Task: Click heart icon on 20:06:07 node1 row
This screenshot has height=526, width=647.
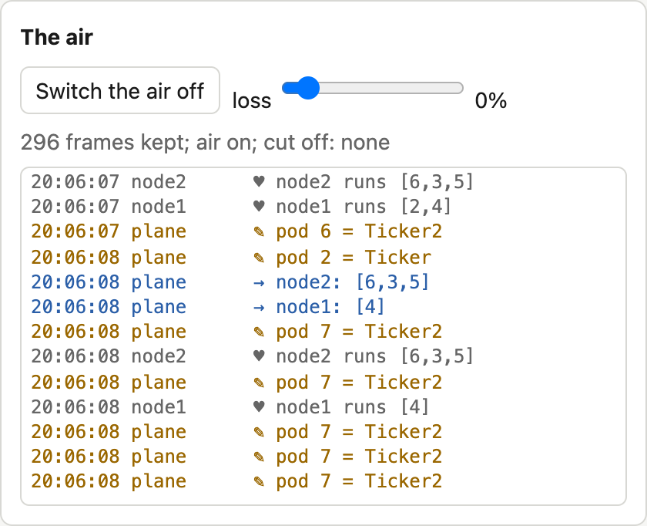Action: (x=259, y=207)
